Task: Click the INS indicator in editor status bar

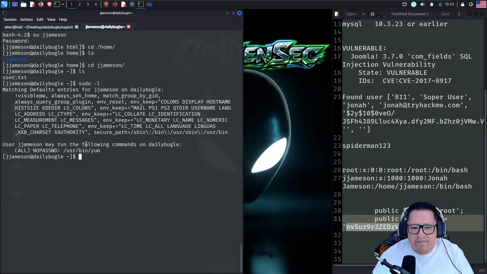Action: pyautogui.click(x=482, y=271)
